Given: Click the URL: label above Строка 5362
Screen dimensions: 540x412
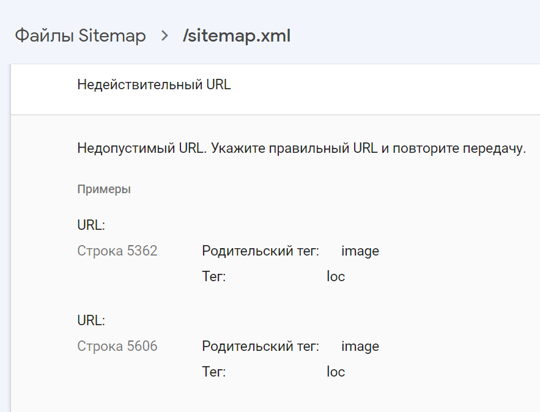Looking at the screenshot, I should click(91, 225).
